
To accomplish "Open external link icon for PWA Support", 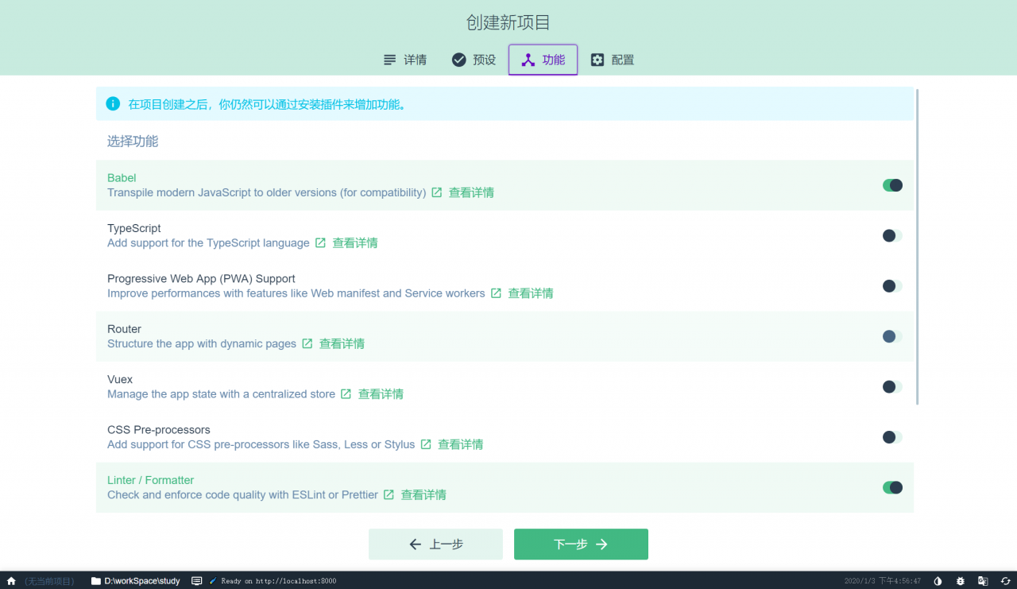I will pos(496,293).
